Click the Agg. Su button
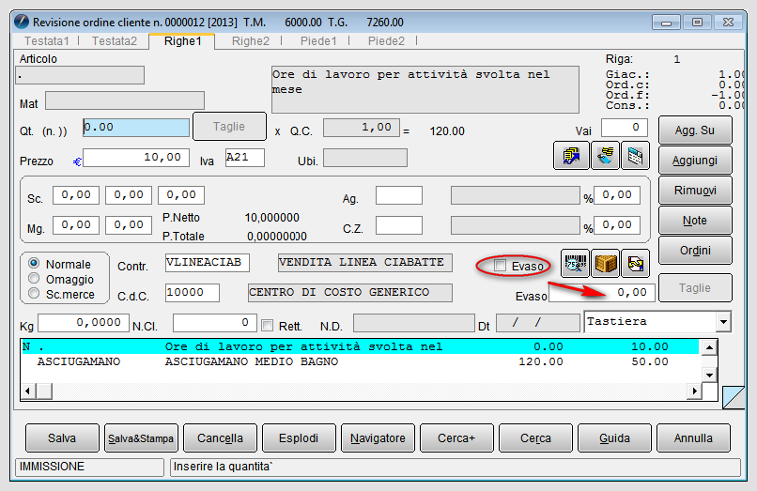Viewport: 757px width, 491px height. tap(695, 130)
